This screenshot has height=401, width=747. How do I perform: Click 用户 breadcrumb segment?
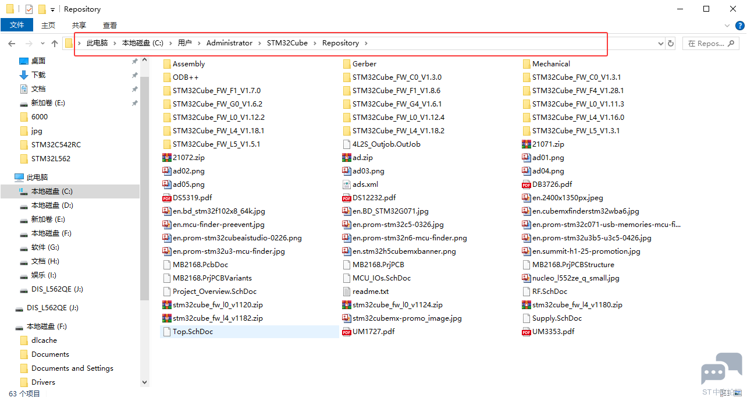[x=185, y=43]
